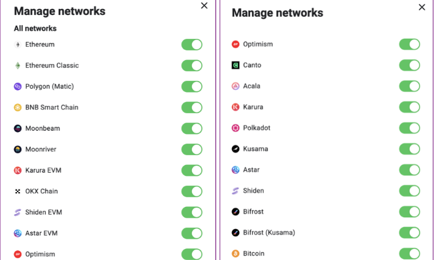The height and width of the screenshot is (260, 437).
Task: Close the left Manage networks panel
Action: [x=204, y=6]
